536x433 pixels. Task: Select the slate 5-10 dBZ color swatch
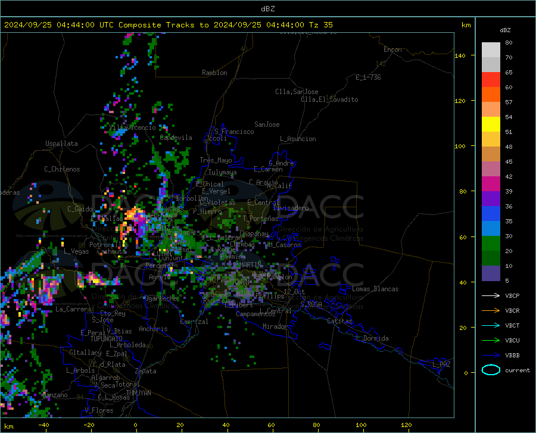click(x=491, y=273)
